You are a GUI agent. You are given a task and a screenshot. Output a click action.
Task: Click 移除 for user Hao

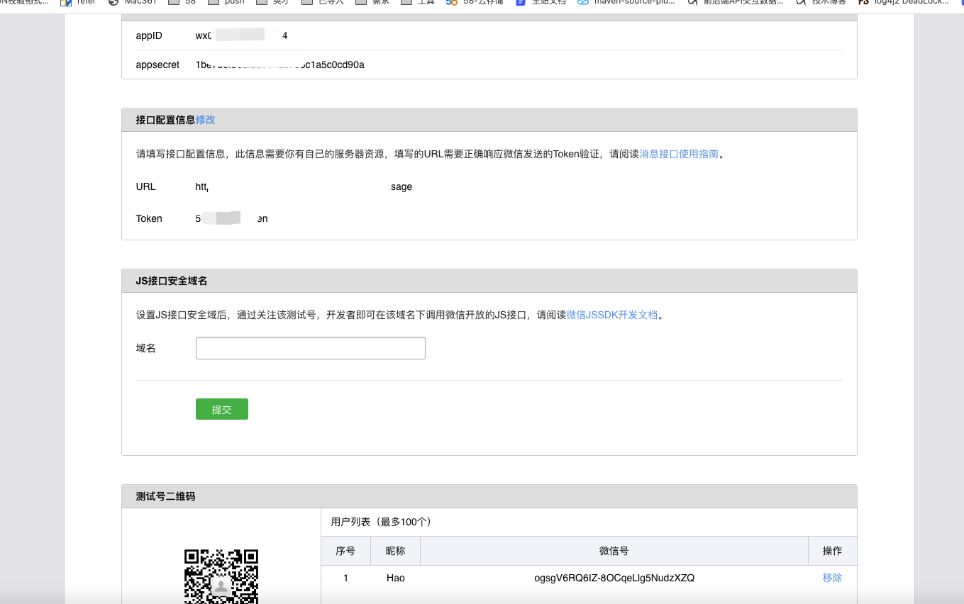(832, 578)
